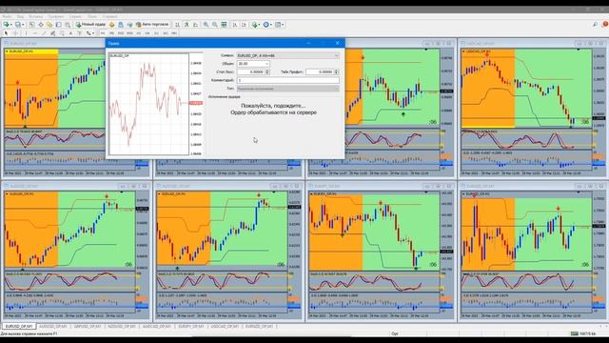Viewport: 609px width, 343px height.
Task: Open the Сервис menu
Action: [75, 17]
